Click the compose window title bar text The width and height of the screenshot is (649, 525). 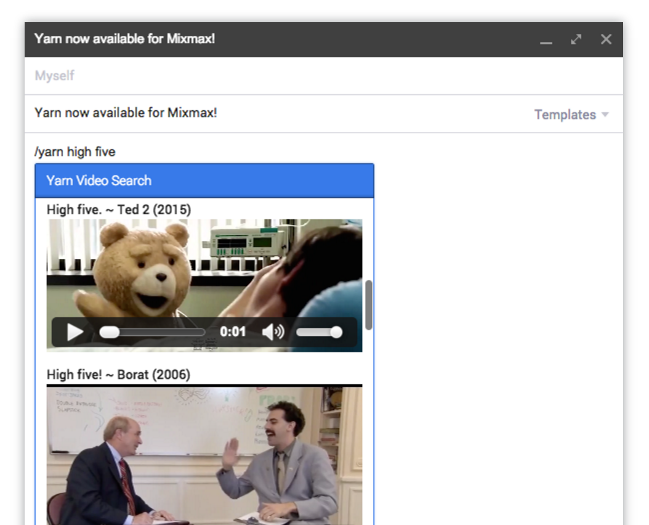[124, 39]
